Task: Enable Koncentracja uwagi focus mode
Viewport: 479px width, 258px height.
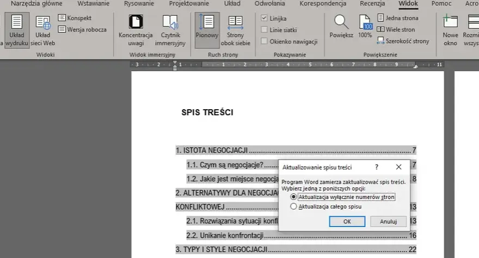Action: point(136,30)
